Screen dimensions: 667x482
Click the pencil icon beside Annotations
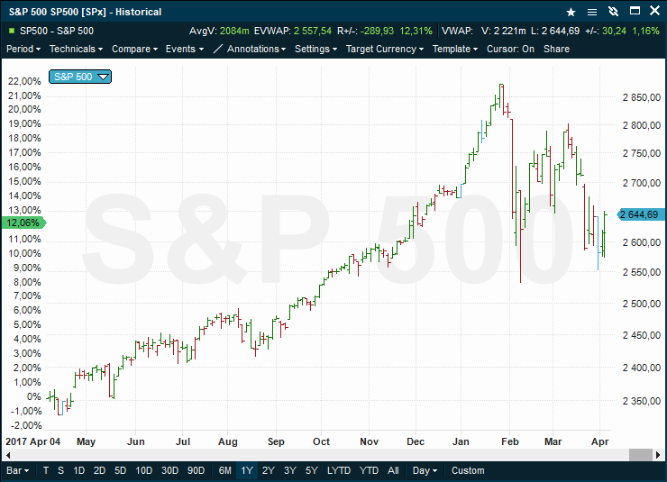tap(217, 49)
